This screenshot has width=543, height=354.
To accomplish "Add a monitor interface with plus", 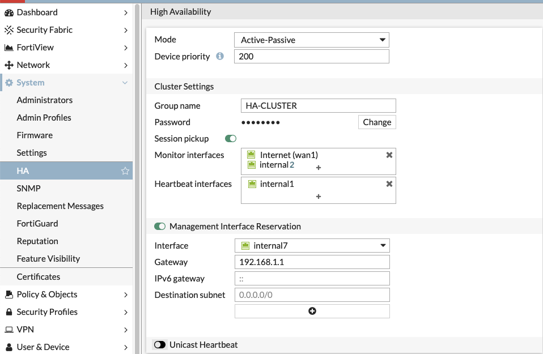I will pos(319,168).
